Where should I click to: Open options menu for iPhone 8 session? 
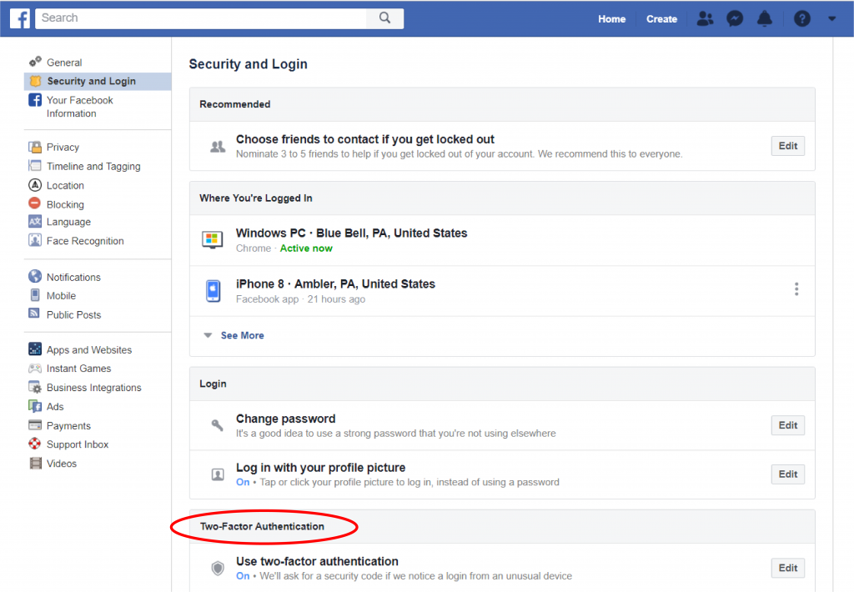coord(796,289)
